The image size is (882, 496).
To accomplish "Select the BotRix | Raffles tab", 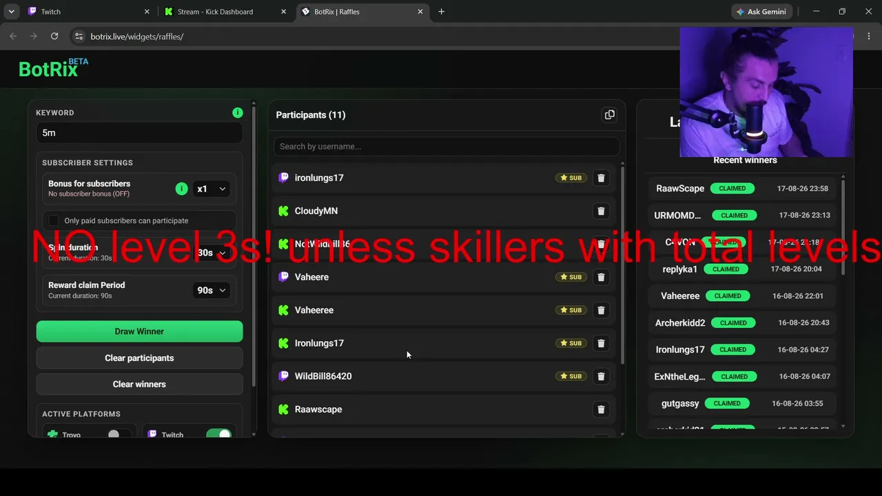I will click(x=362, y=12).
